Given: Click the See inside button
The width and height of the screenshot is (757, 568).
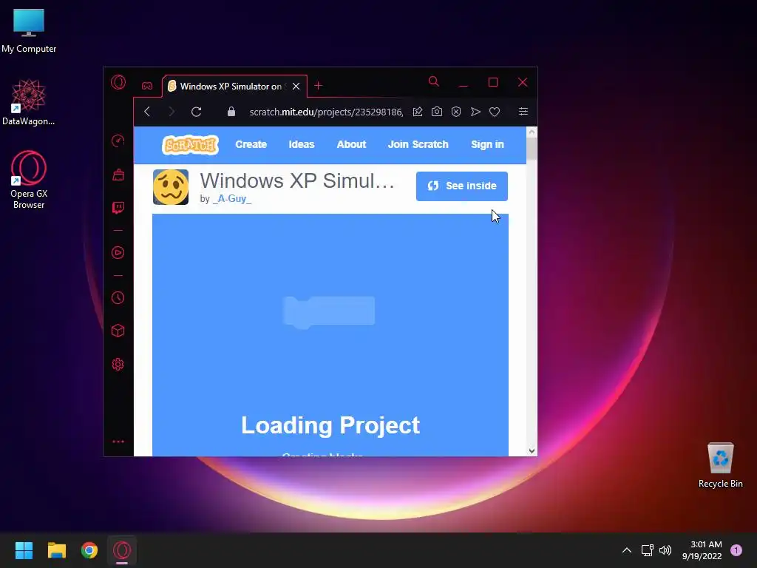Looking at the screenshot, I should tap(462, 186).
